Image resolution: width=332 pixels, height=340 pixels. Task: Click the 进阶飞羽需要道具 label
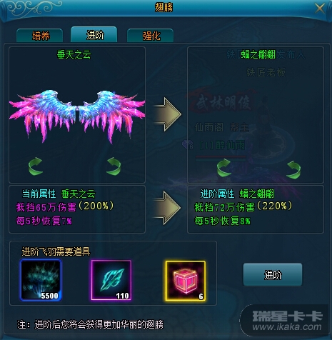pos(56,251)
